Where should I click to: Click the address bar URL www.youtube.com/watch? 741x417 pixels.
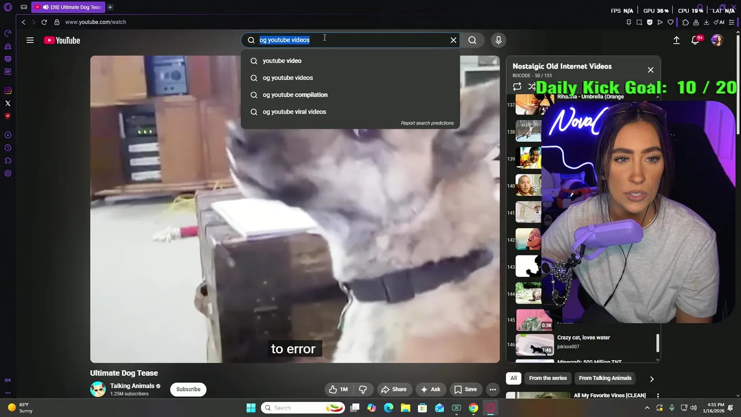point(96,22)
